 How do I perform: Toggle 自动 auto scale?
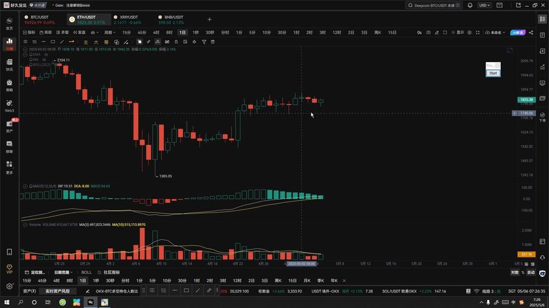(x=531, y=272)
